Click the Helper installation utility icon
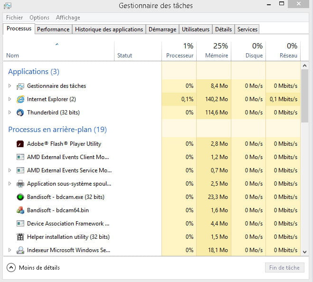Screen dimensions: 313x282 [20, 237]
